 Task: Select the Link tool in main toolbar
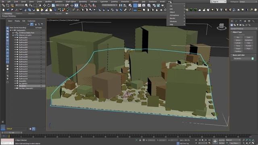[x=3, y=5]
